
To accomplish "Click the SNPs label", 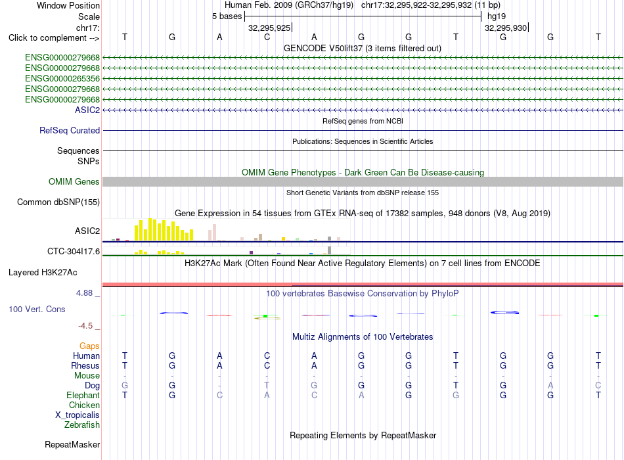I will click(x=89, y=161).
